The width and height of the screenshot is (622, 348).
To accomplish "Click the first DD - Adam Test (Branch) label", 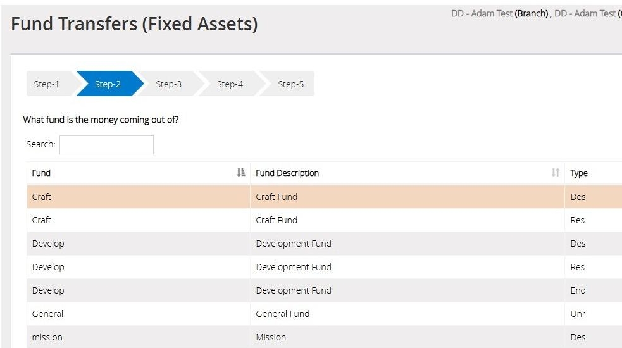I will point(499,13).
